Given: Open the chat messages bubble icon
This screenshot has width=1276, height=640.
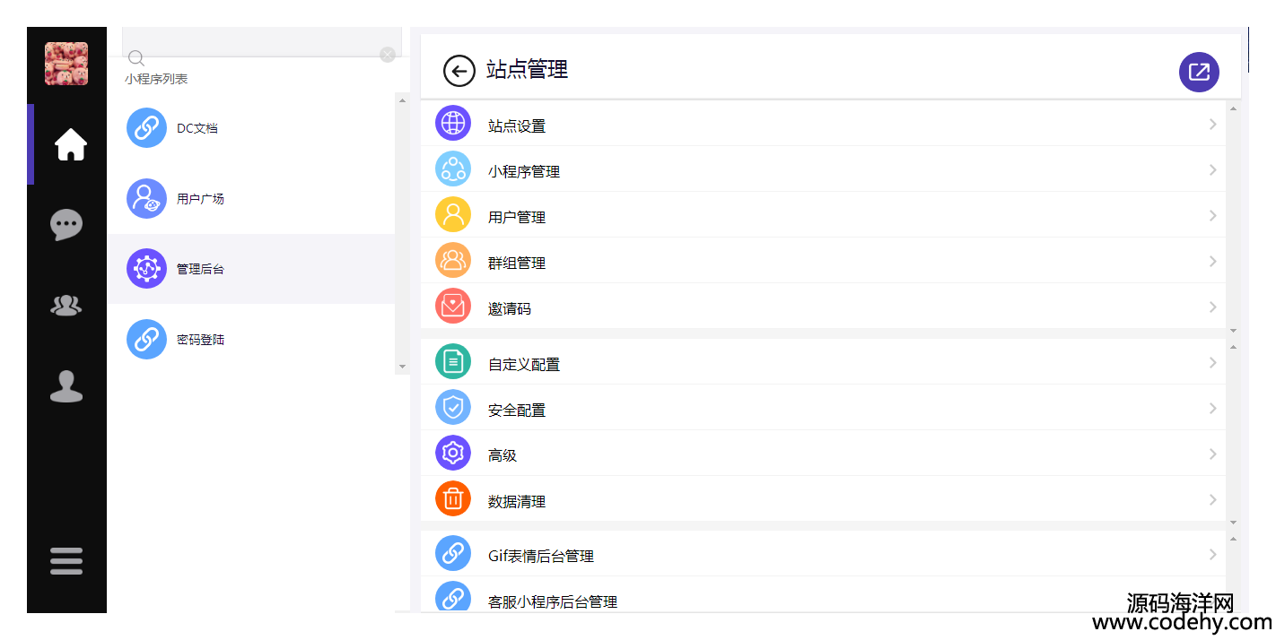Looking at the screenshot, I should pyautogui.click(x=66, y=224).
